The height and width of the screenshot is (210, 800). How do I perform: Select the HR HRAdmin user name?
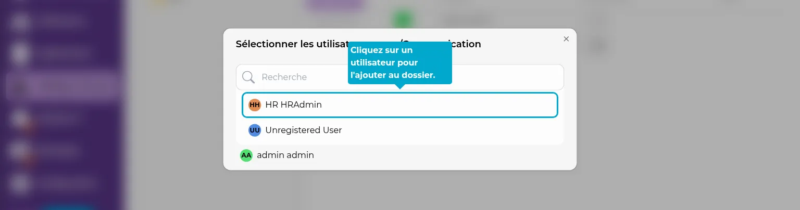293,105
